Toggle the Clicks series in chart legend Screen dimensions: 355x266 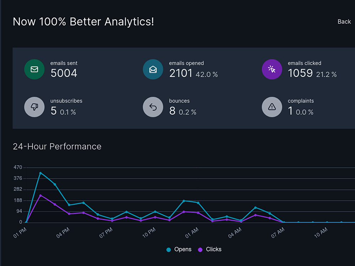pos(210,249)
